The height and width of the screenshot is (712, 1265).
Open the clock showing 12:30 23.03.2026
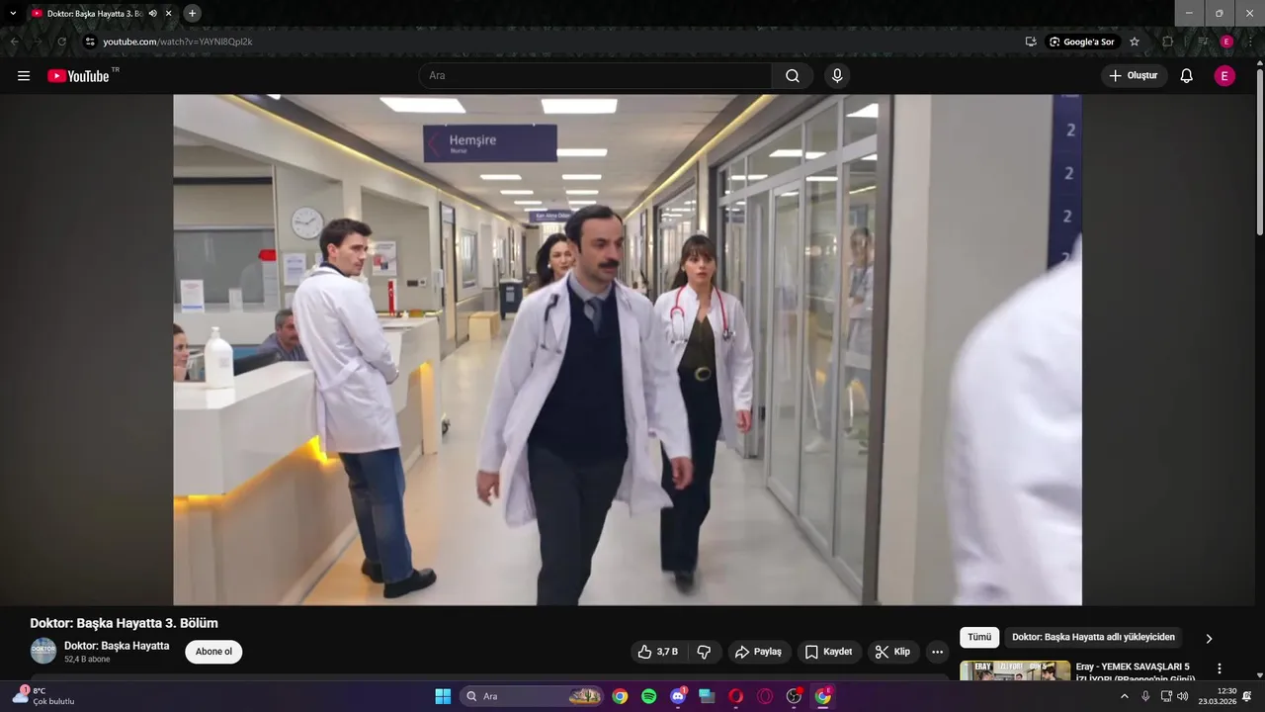click(x=1218, y=696)
